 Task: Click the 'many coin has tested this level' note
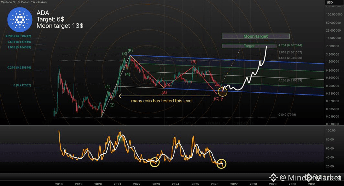coord(162,101)
